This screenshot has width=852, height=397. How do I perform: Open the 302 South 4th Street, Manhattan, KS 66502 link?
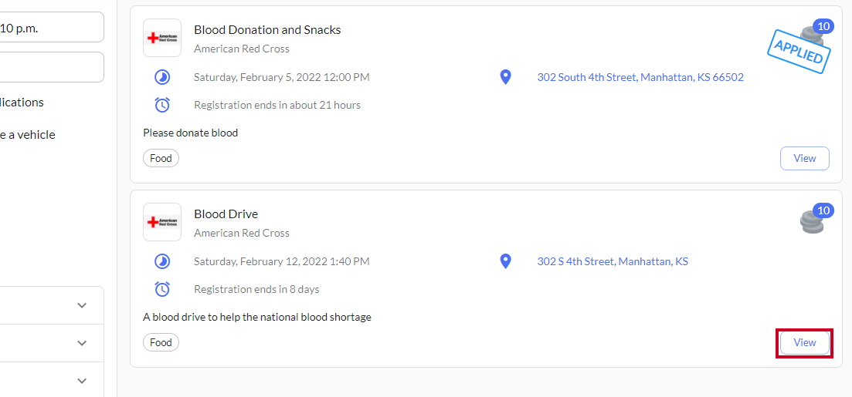[640, 78]
